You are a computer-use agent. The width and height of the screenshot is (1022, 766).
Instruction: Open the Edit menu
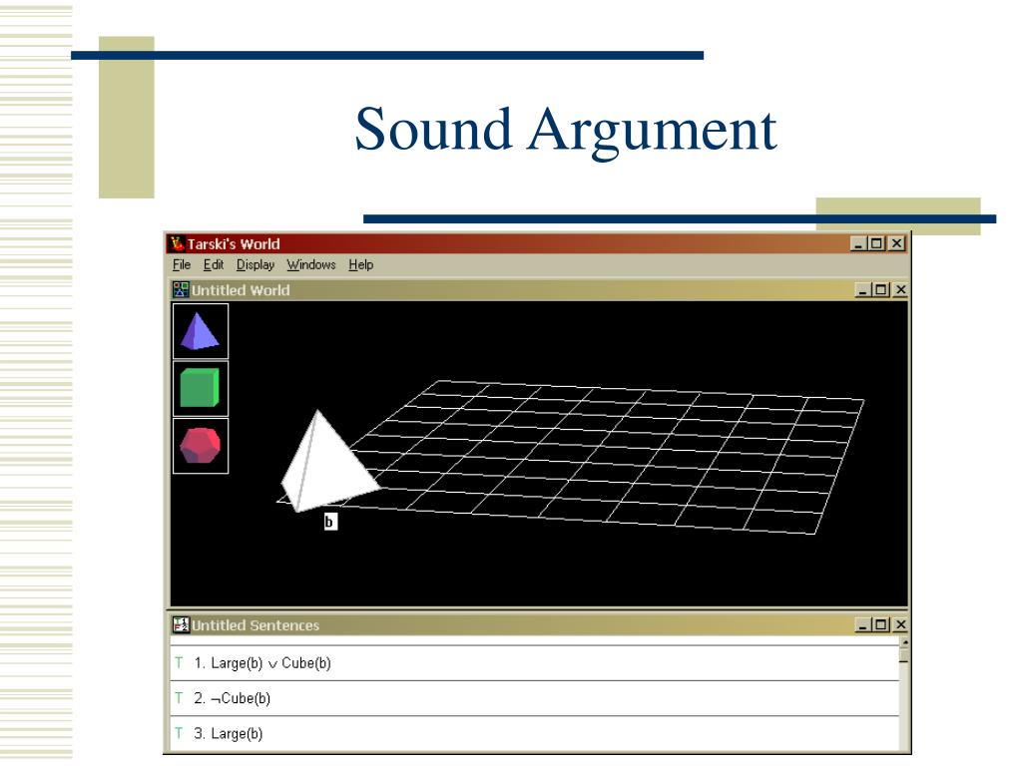[x=214, y=264]
